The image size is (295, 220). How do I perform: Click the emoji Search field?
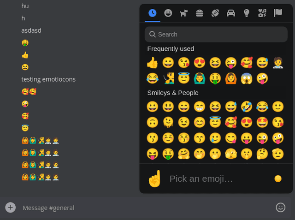click(216, 34)
